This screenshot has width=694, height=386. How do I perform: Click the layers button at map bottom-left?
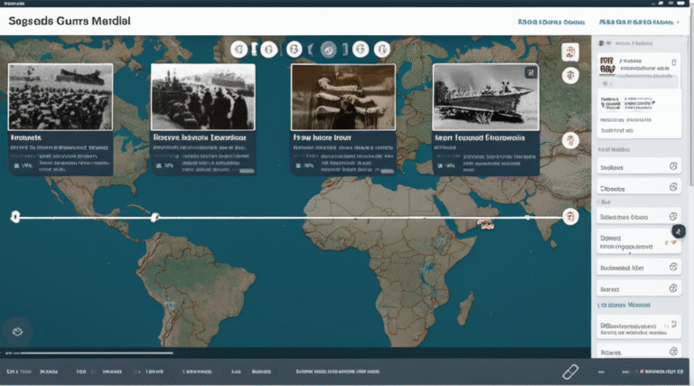(x=18, y=332)
